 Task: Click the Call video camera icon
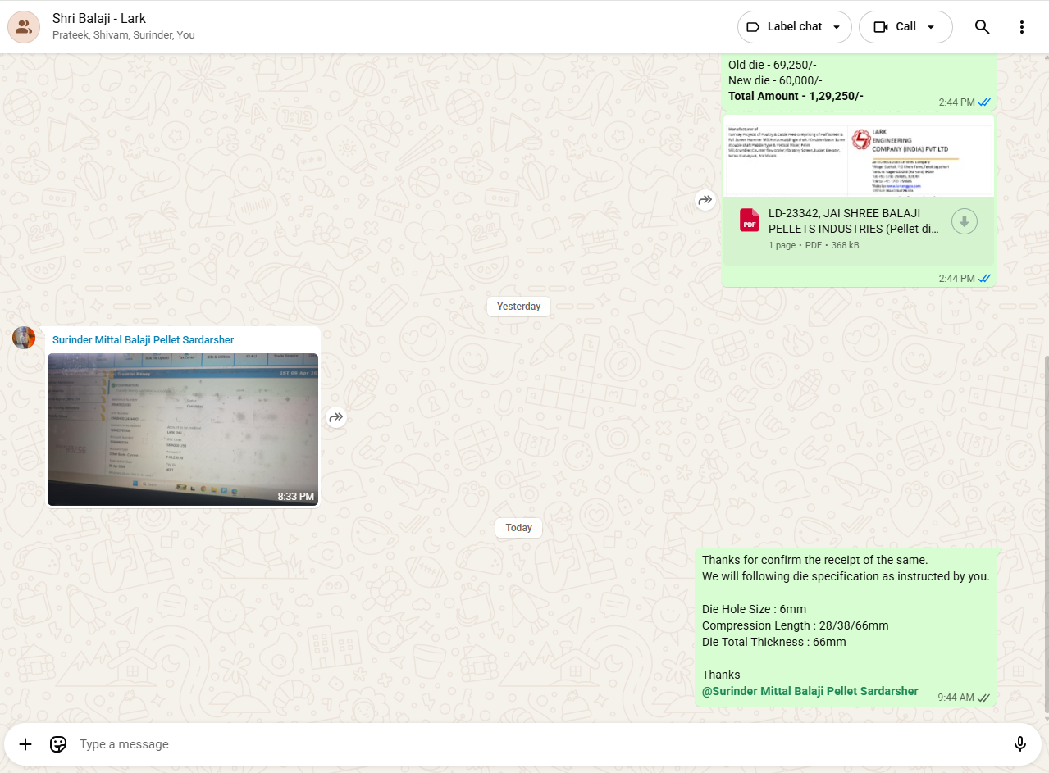click(881, 27)
